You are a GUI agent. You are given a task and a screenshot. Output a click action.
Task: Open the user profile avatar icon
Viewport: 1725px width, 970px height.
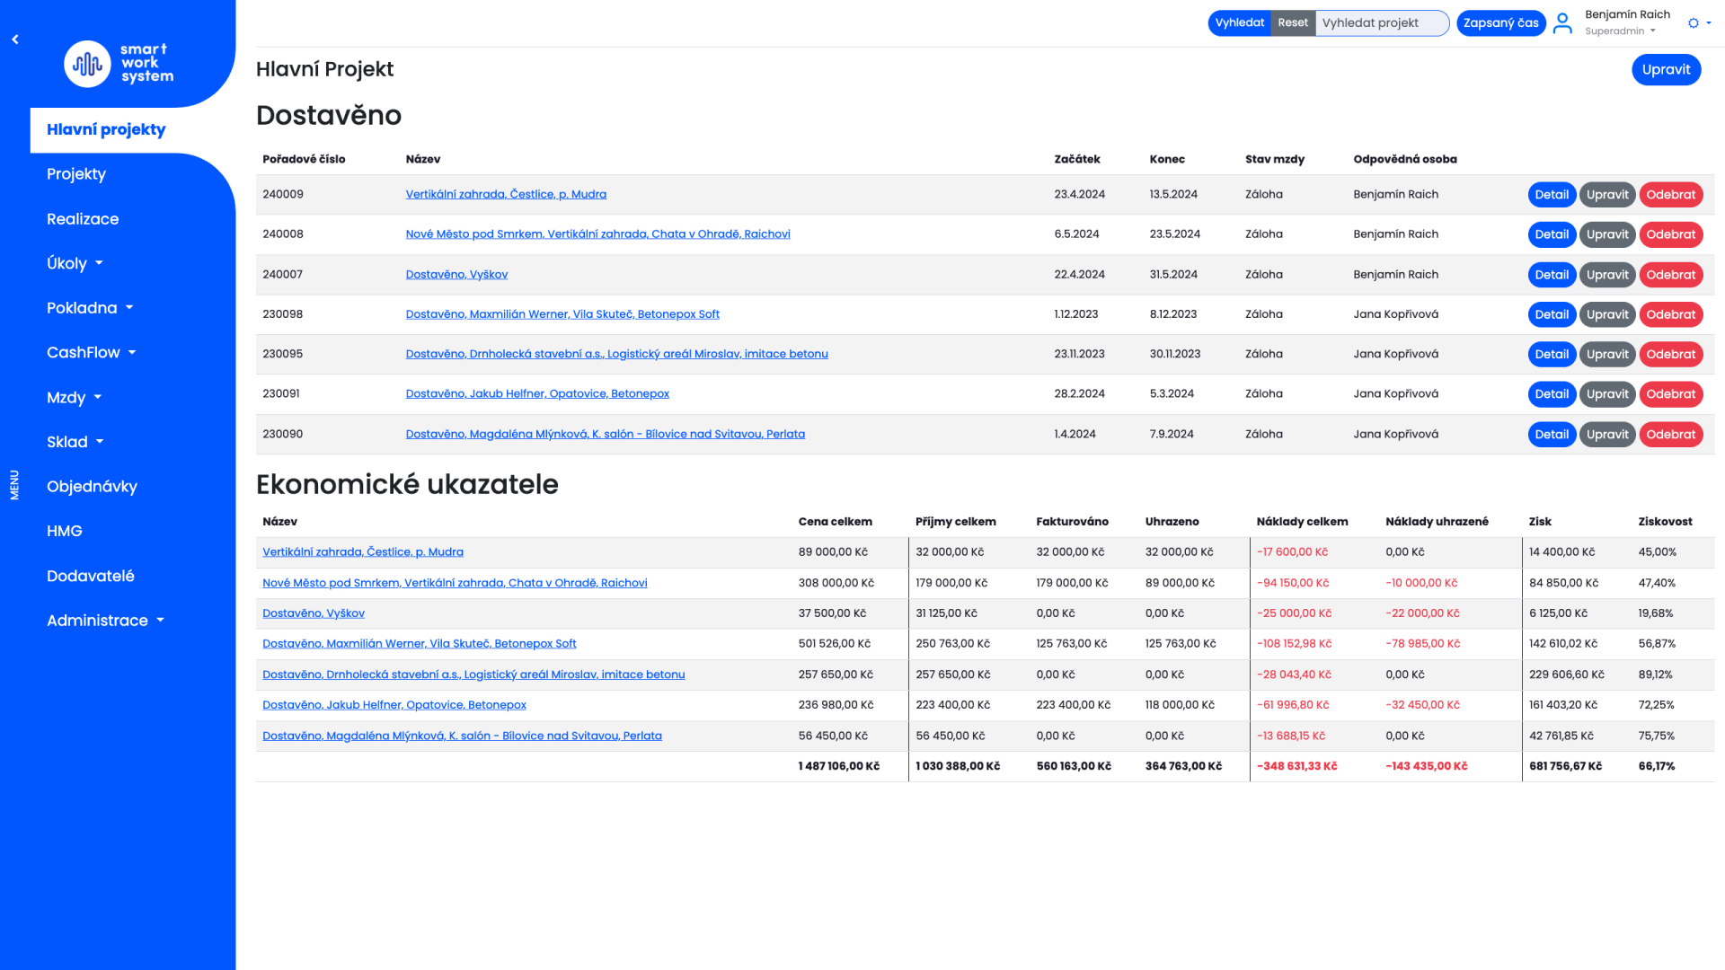coord(1562,23)
